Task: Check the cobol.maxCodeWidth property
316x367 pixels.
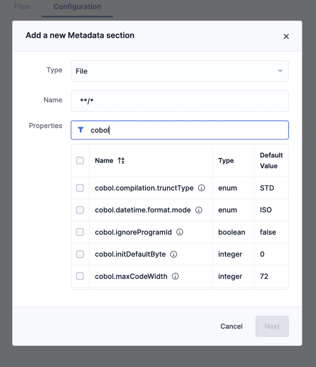Action: pyautogui.click(x=80, y=276)
